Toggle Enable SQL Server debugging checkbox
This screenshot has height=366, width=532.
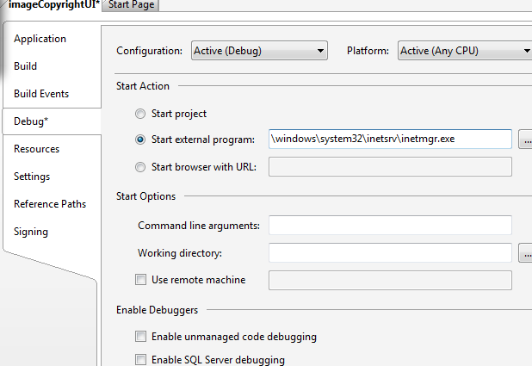pos(141,360)
